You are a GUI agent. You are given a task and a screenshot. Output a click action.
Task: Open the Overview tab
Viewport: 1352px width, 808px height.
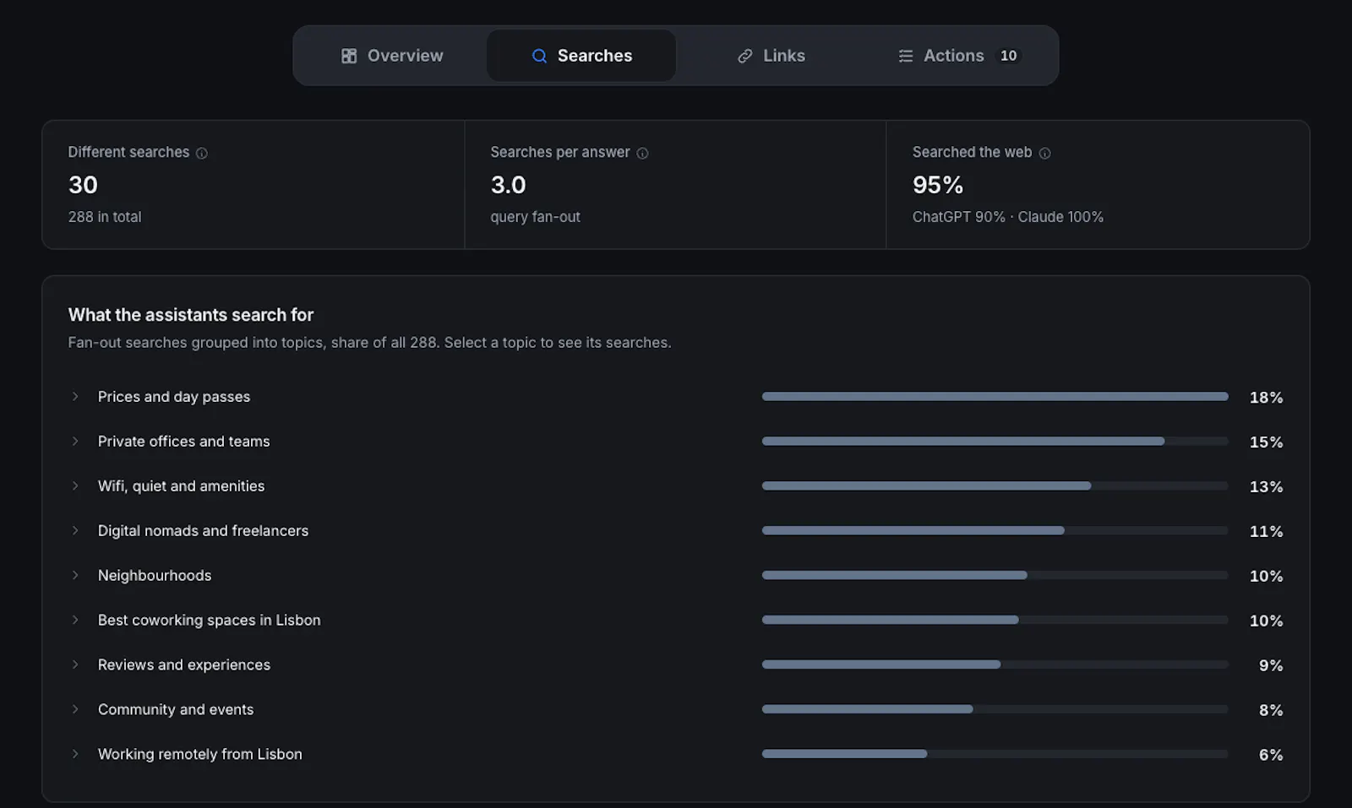click(392, 56)
